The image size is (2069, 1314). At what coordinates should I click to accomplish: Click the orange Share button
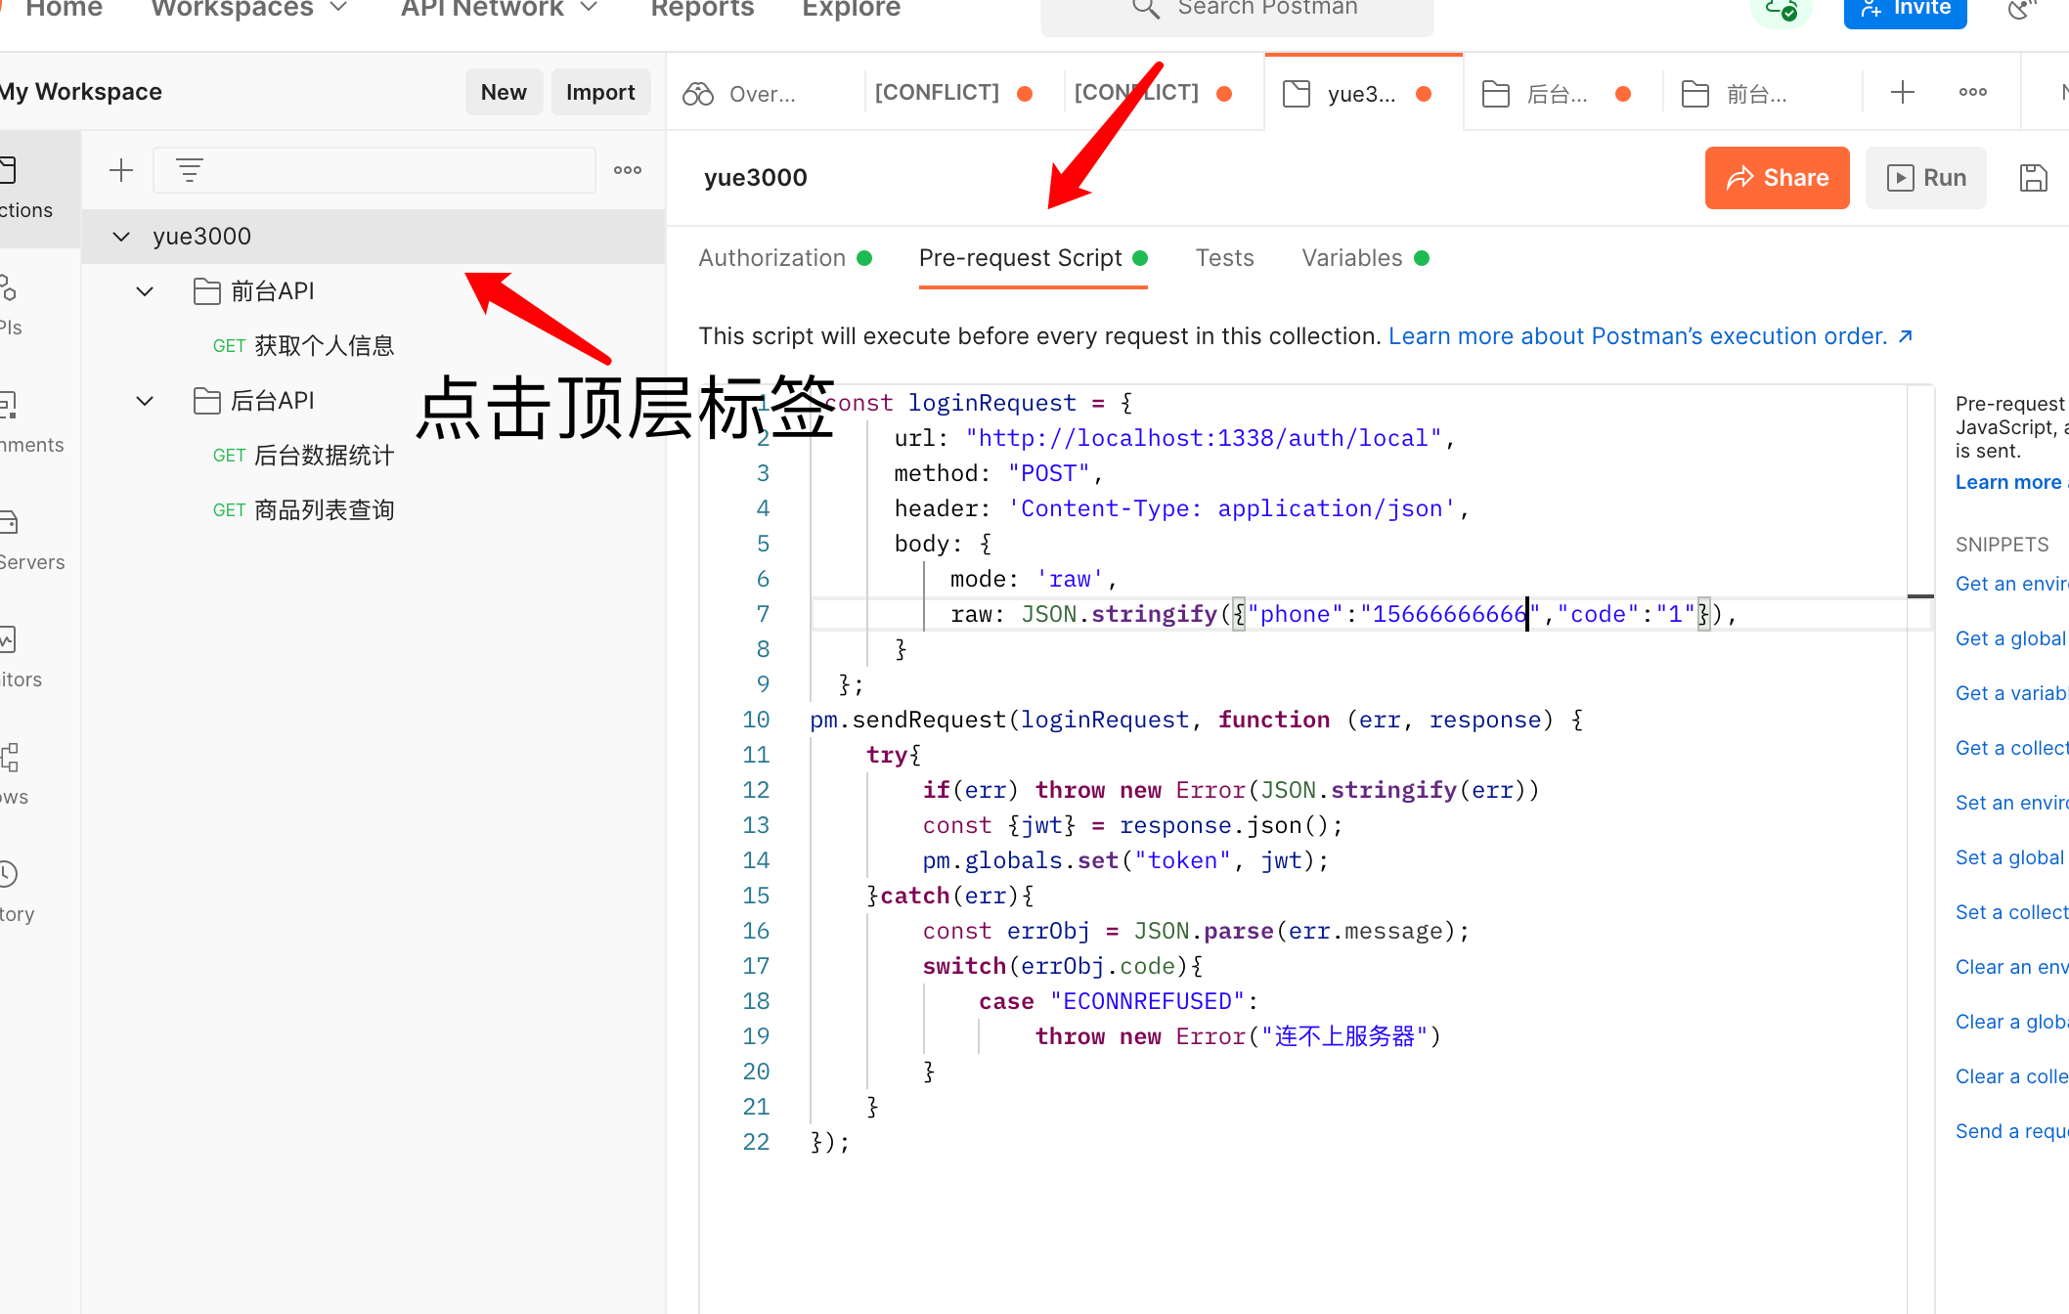[1777, 178]
